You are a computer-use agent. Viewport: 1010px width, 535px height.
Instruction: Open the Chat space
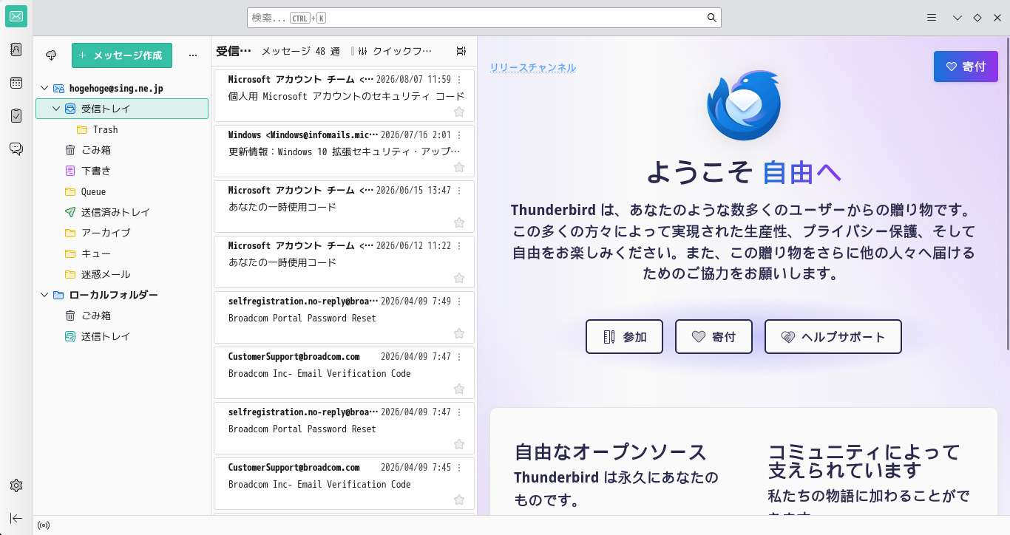coord(16,149)
